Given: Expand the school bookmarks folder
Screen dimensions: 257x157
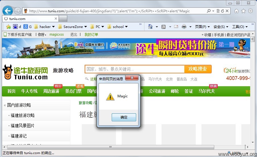Looking at the screenshot, I should coord(117,27).
